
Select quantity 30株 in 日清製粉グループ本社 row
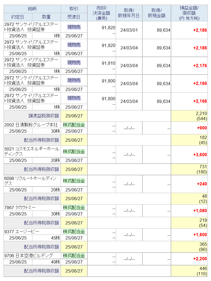click(x=55, y=131)
